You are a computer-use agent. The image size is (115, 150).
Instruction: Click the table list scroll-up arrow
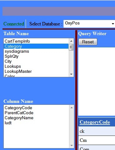pos(71,41)
